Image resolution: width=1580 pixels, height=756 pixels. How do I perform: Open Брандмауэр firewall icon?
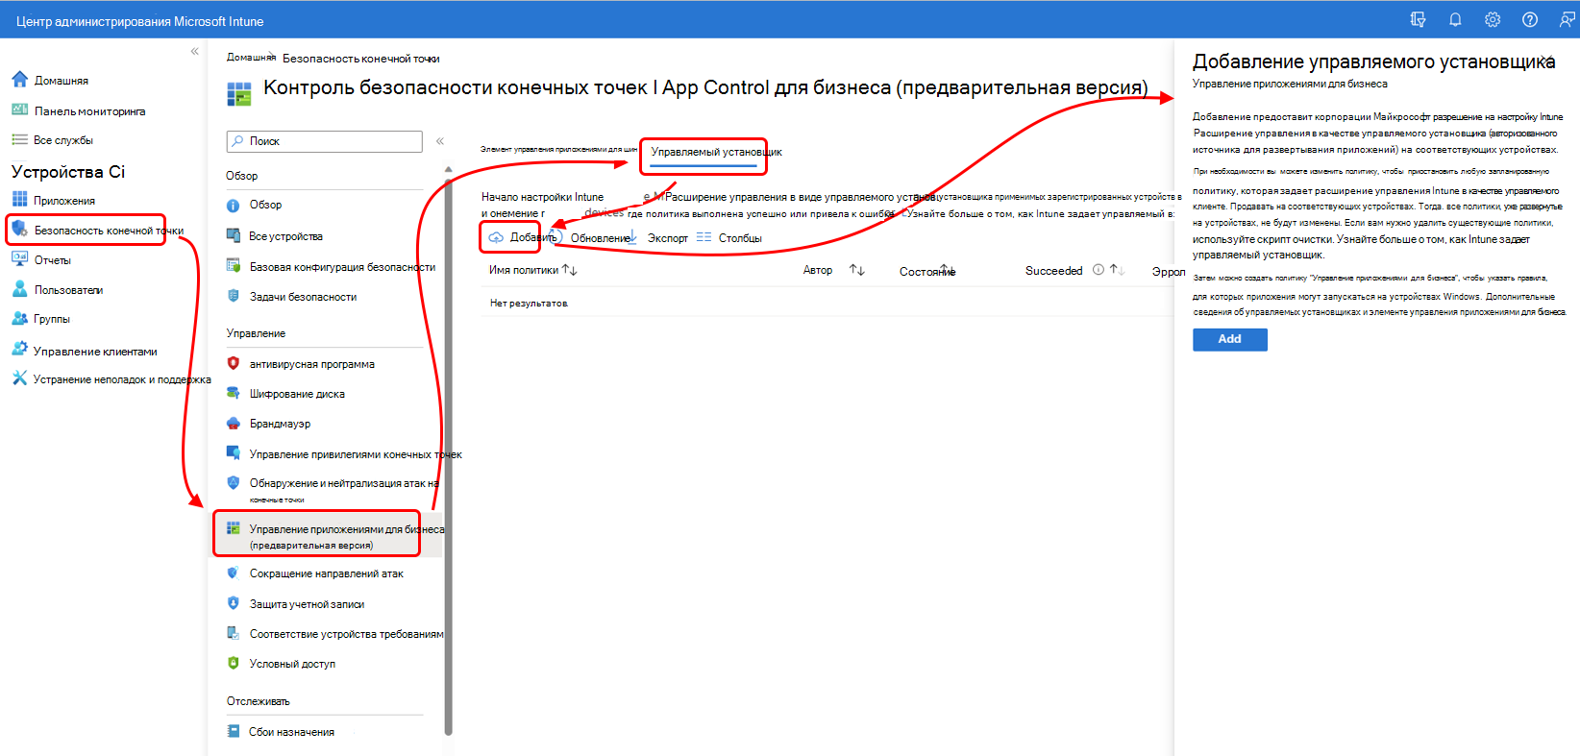point(233,423)
